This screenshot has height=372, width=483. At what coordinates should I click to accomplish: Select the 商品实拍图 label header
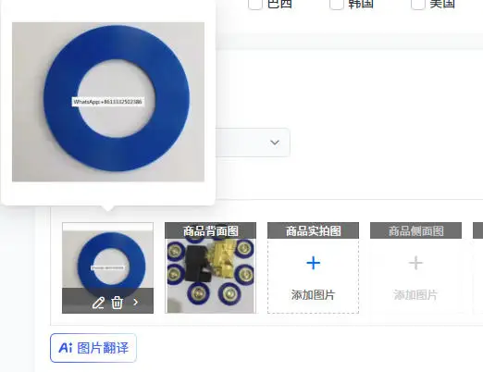(314, 230)
